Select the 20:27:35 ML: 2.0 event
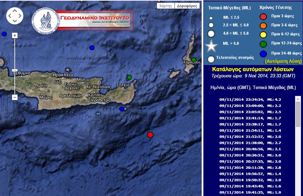303x196 pixels. tap(250, 162)
